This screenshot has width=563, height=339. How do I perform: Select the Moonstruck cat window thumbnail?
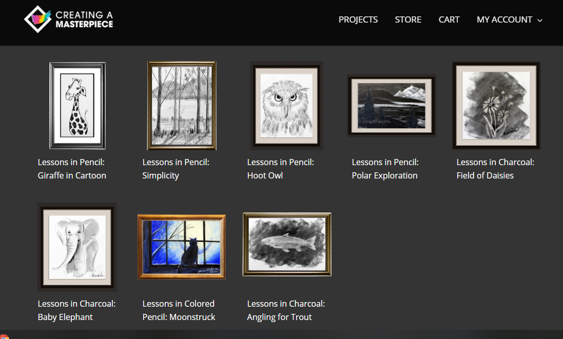click(182, 247)
